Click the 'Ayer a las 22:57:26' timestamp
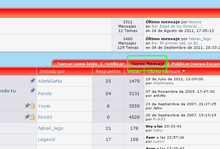The height and width of the screenshot is (149, 220). pos(165,137)
